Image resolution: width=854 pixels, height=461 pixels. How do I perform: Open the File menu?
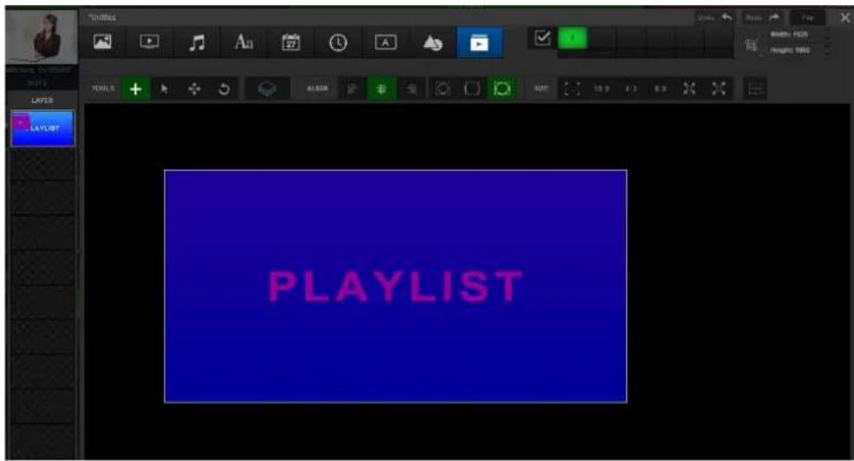pyautogui.click(x=808, y=17)
